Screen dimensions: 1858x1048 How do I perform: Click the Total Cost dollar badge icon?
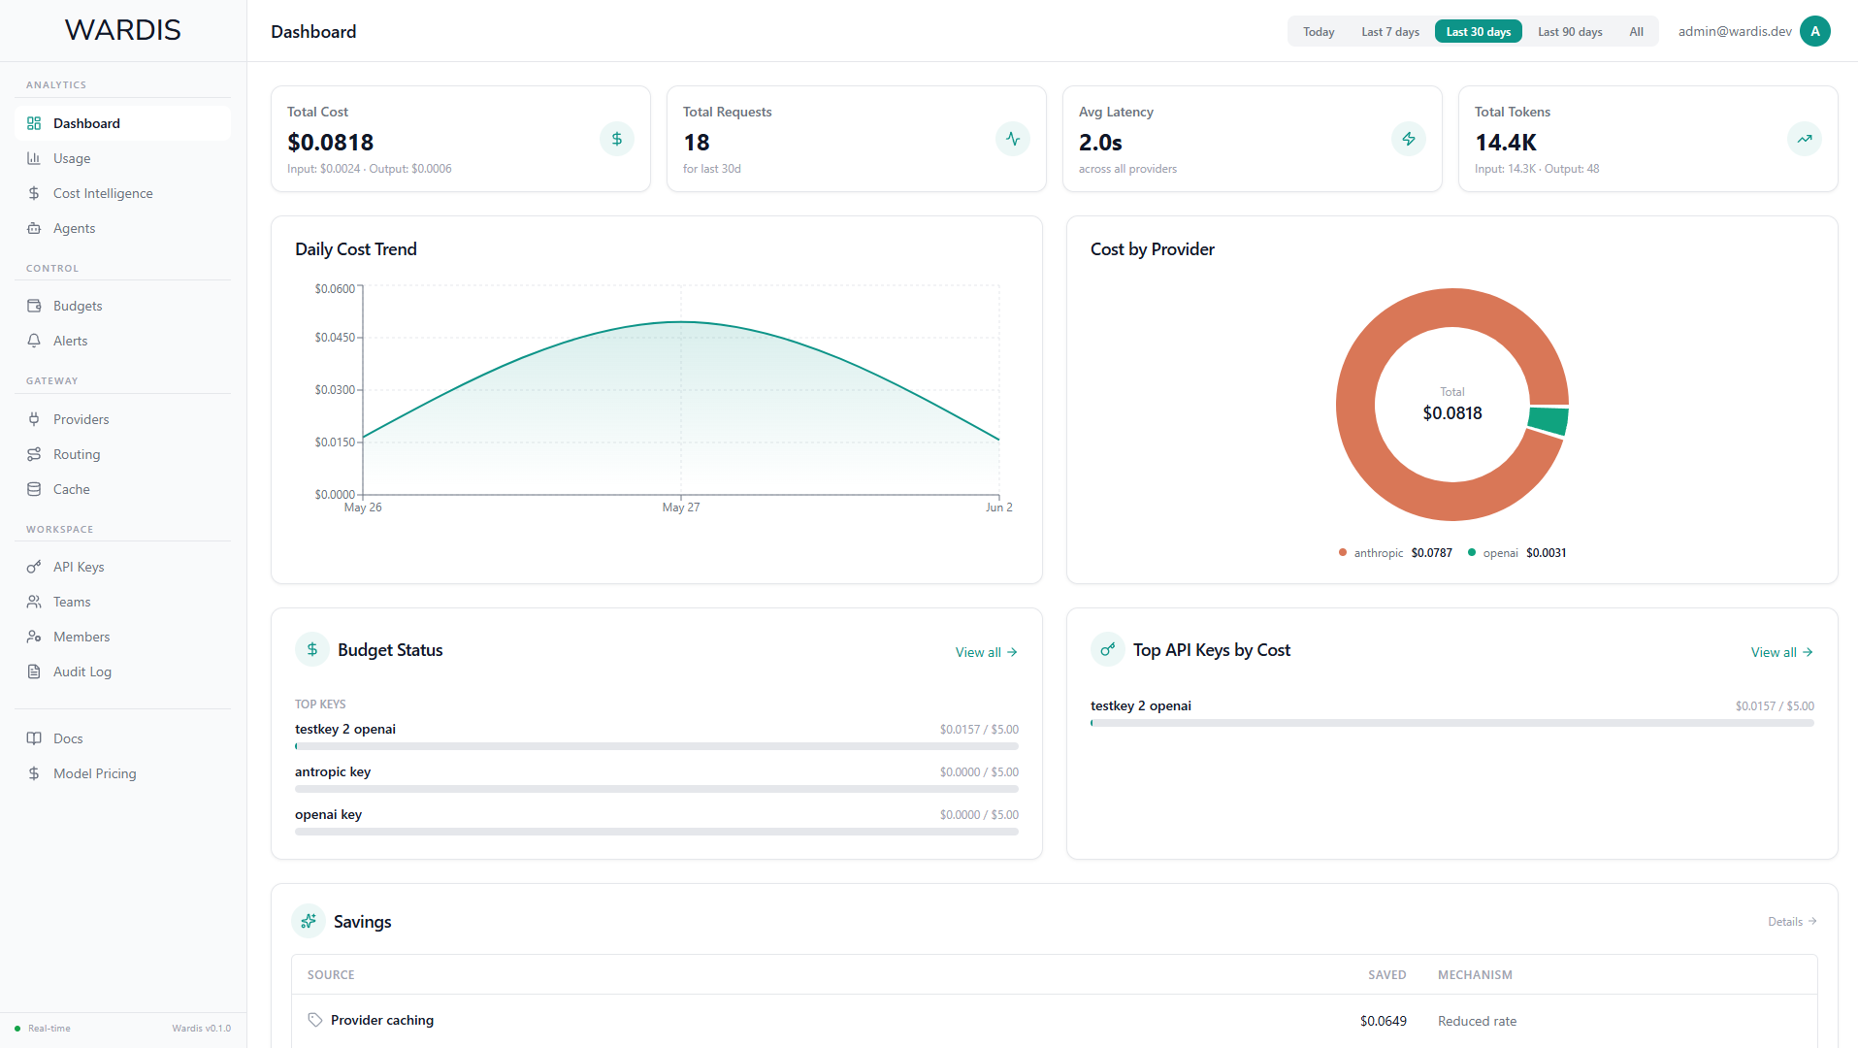pos(617,139)
